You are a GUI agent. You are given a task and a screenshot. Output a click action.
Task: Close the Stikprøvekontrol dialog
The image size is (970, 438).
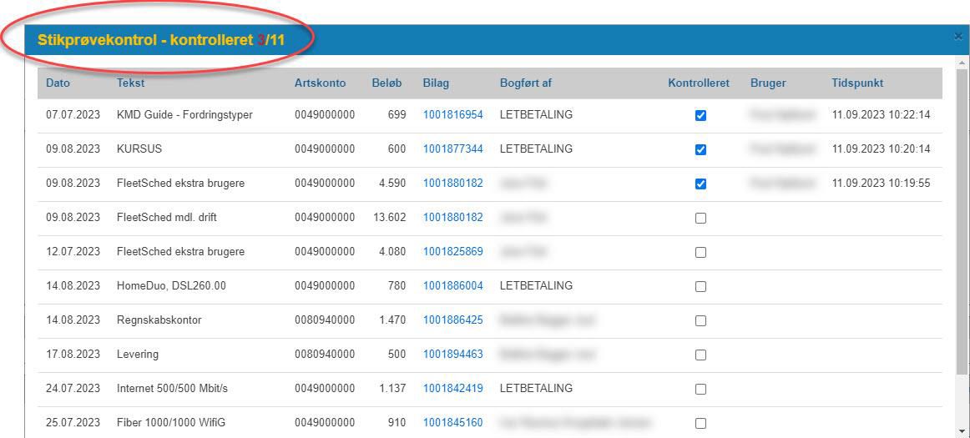(x=957, y=36)
